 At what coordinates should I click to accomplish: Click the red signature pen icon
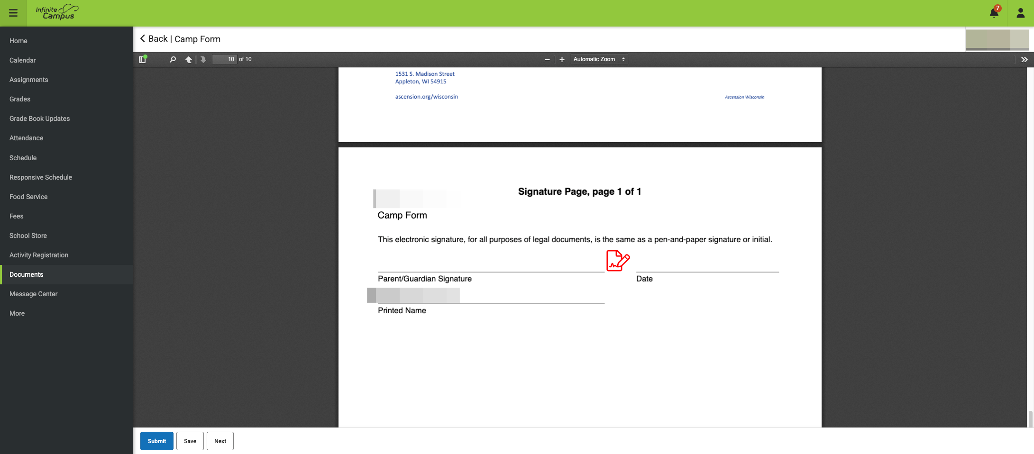618,261
